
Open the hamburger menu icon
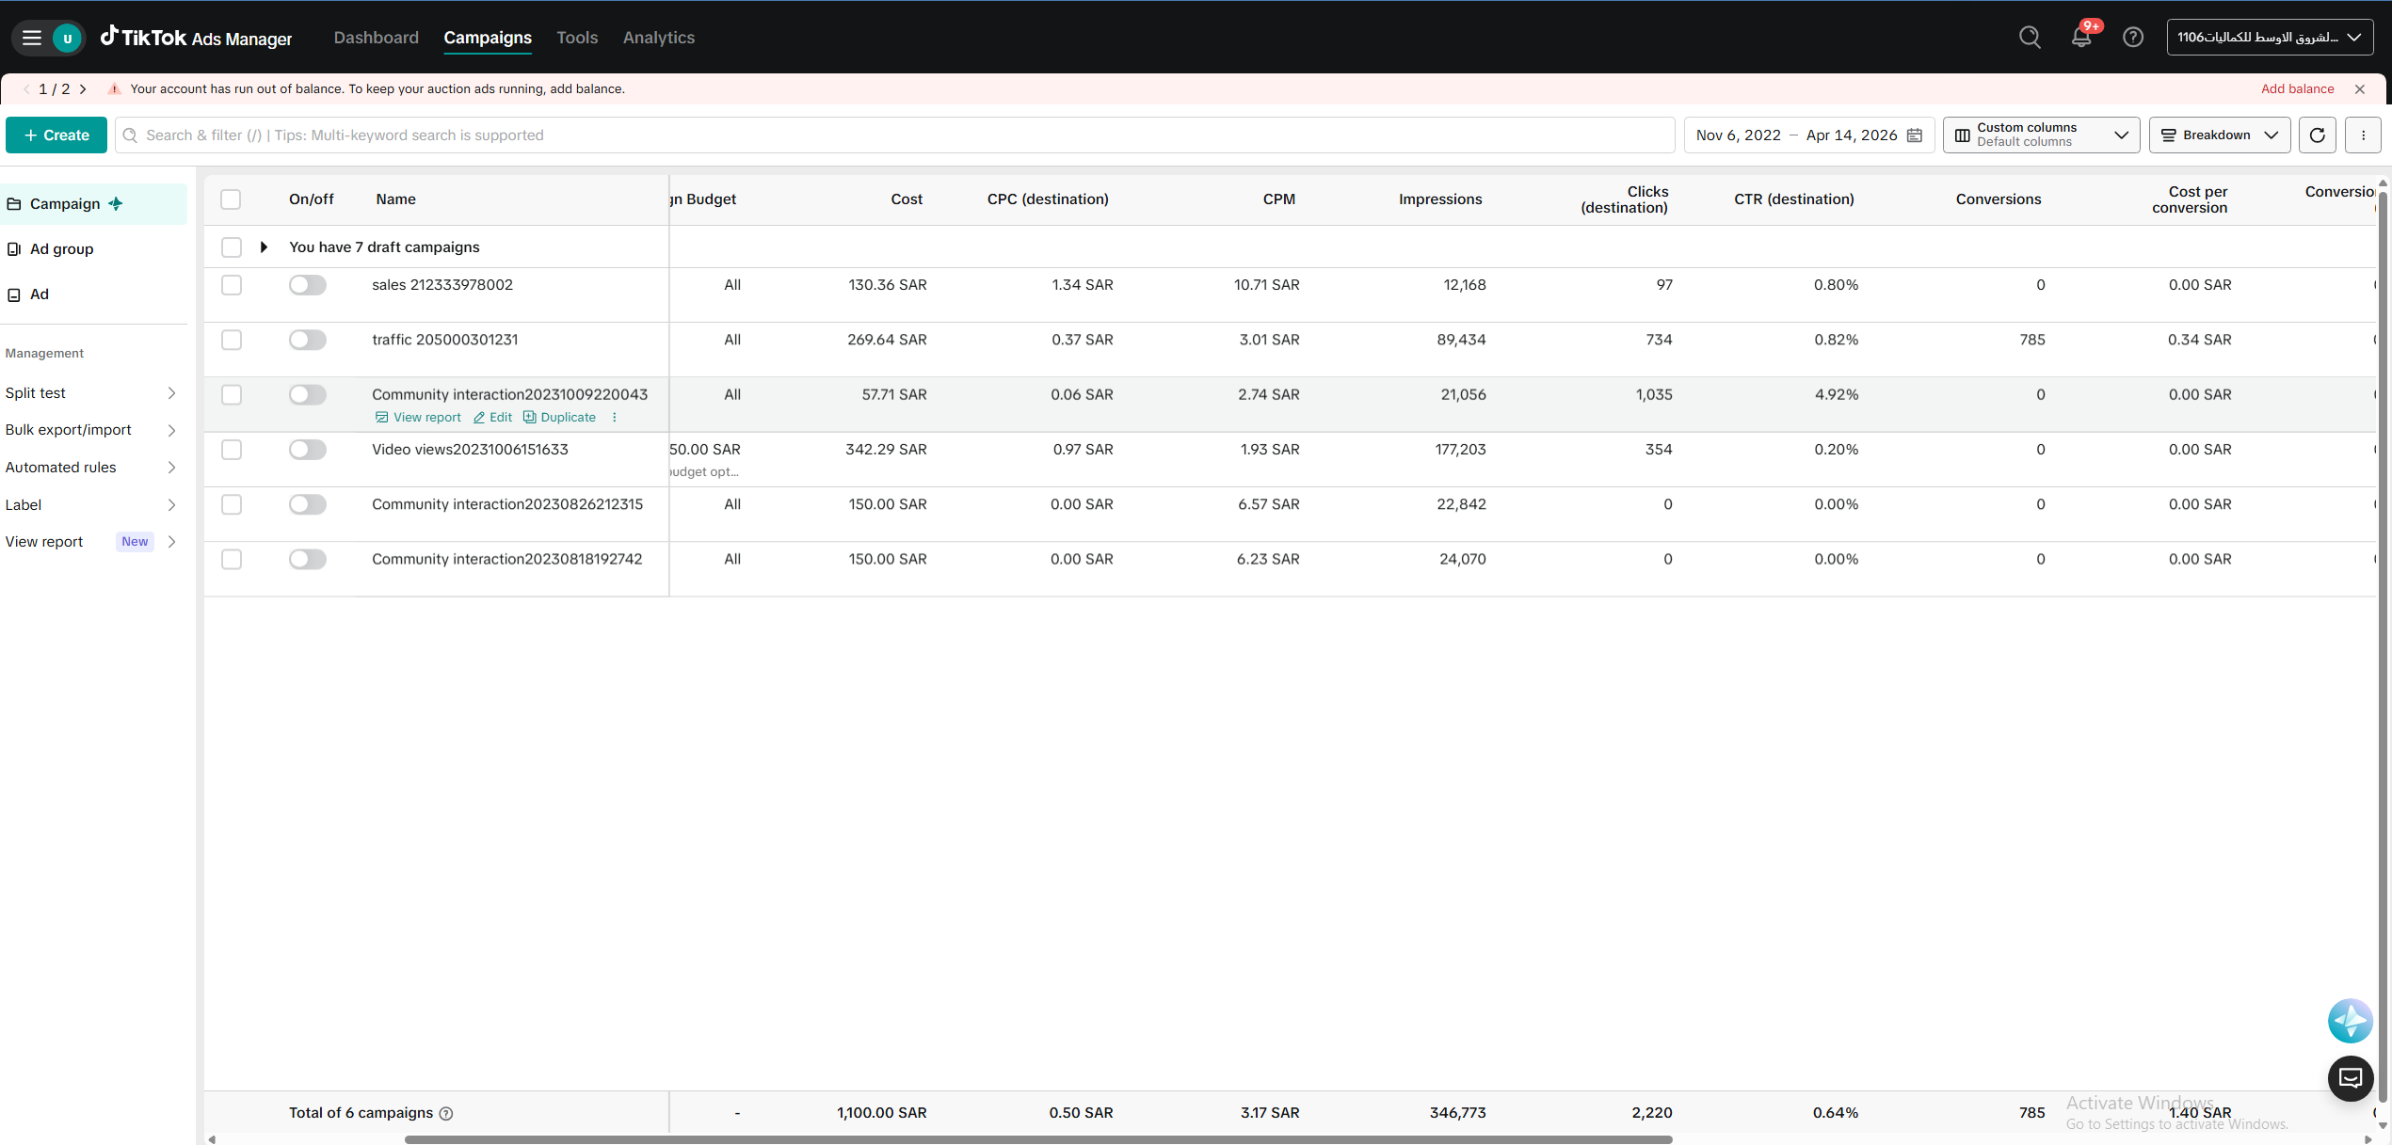[32, 38]
